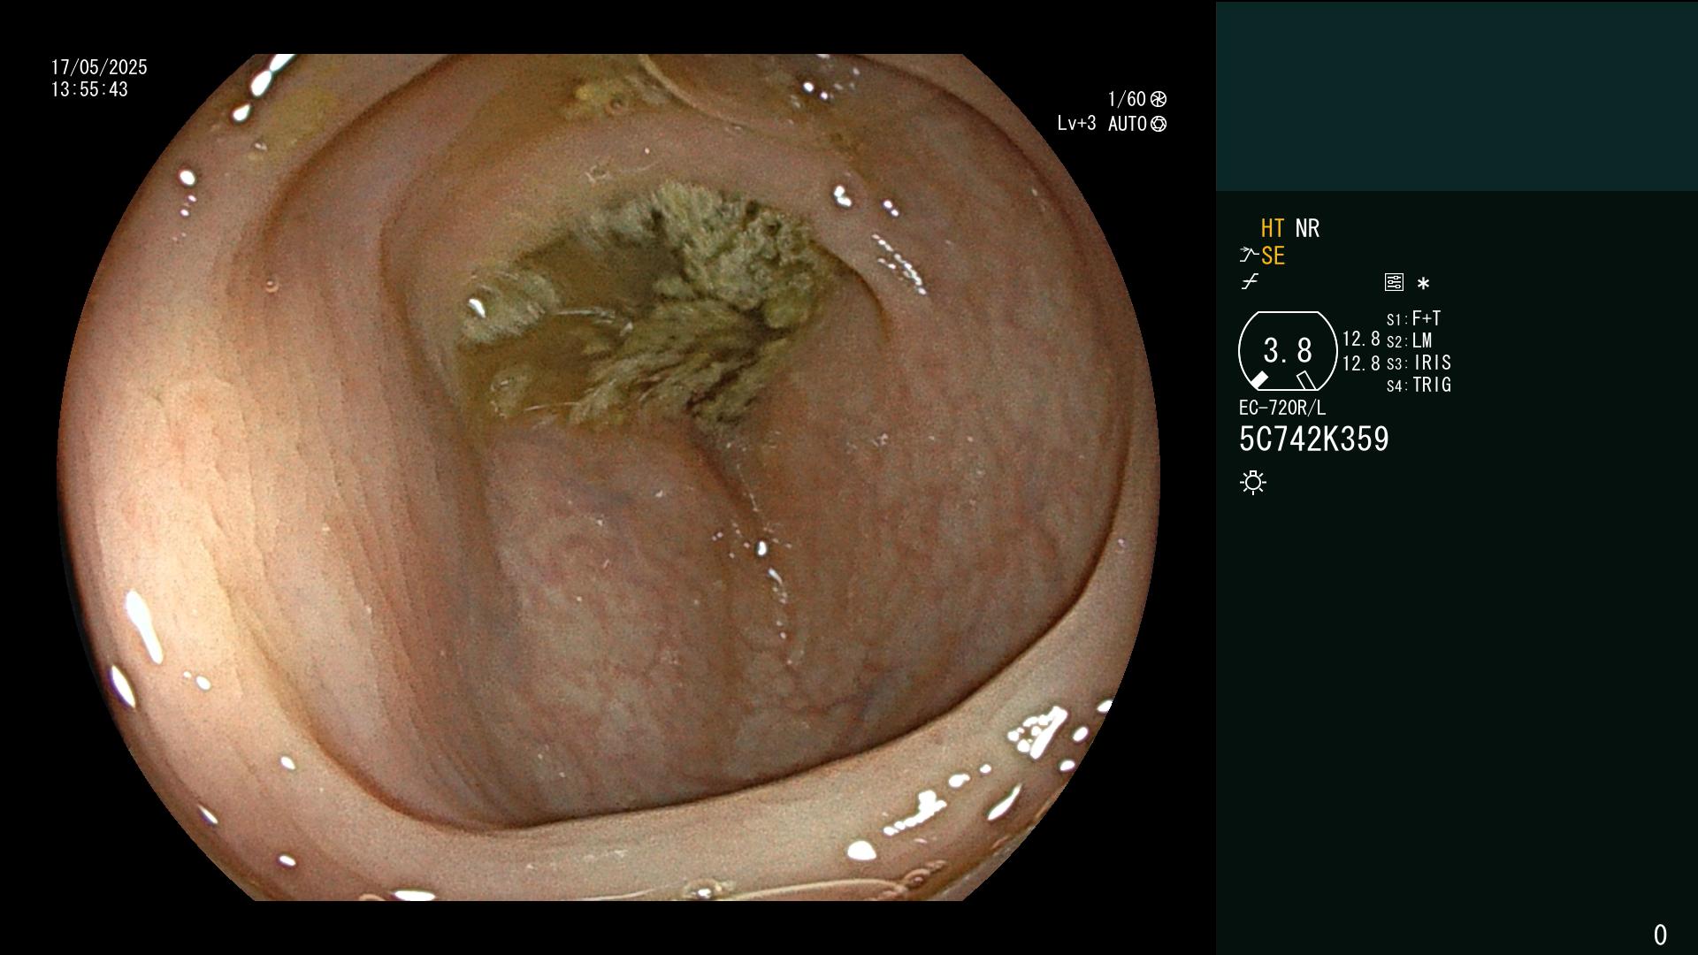Screen dimensions: 1698x955
Task: Click the time 13:55:43
Action: (x=89, y=89)
